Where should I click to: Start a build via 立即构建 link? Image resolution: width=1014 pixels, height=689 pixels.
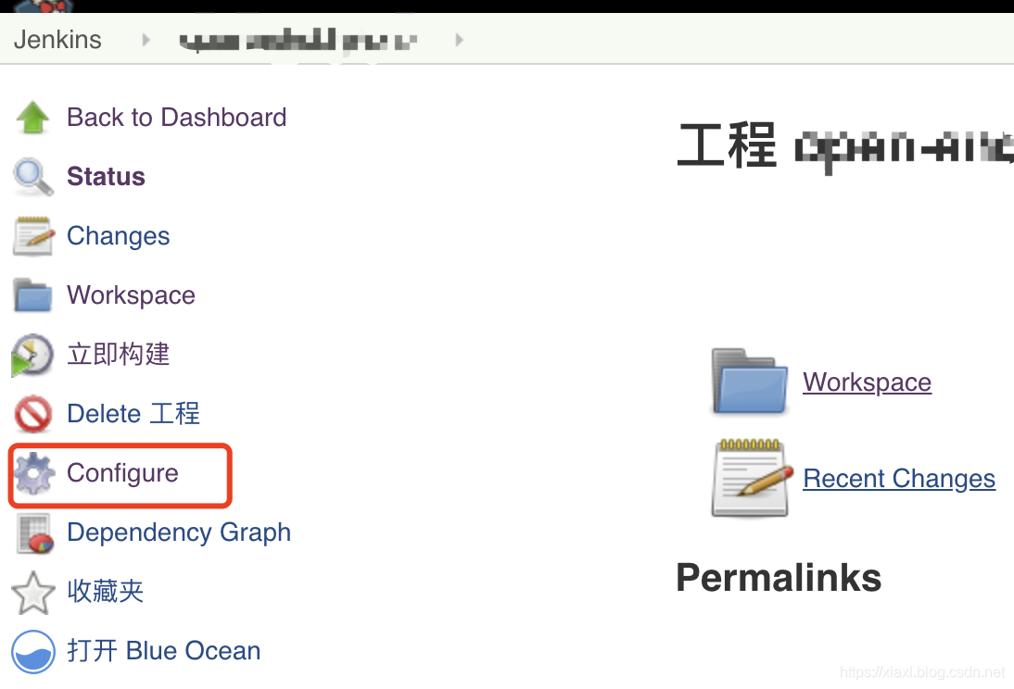click(x=119, y=354)
